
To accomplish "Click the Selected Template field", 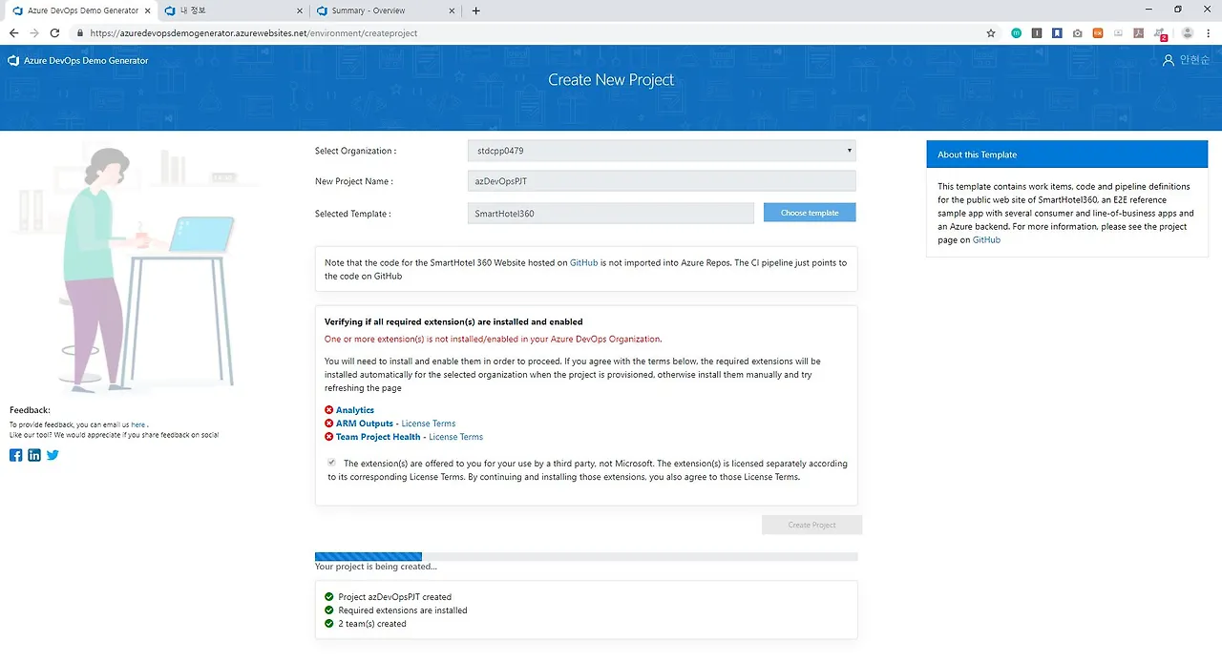I will pos(611,214).
